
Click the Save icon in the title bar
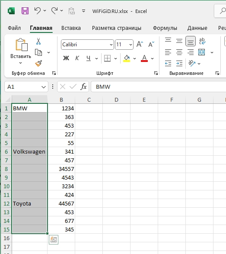pos(25,11)
